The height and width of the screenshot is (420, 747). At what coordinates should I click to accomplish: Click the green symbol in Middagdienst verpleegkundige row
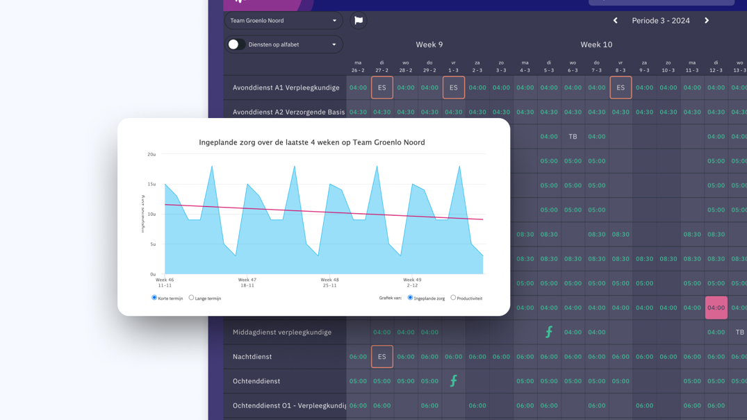click(549, 333)
